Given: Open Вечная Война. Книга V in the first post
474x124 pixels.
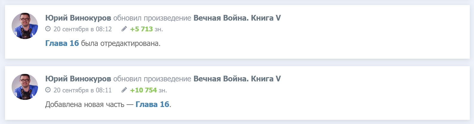Looking at the screenshot, I should [x=237, y=18].
